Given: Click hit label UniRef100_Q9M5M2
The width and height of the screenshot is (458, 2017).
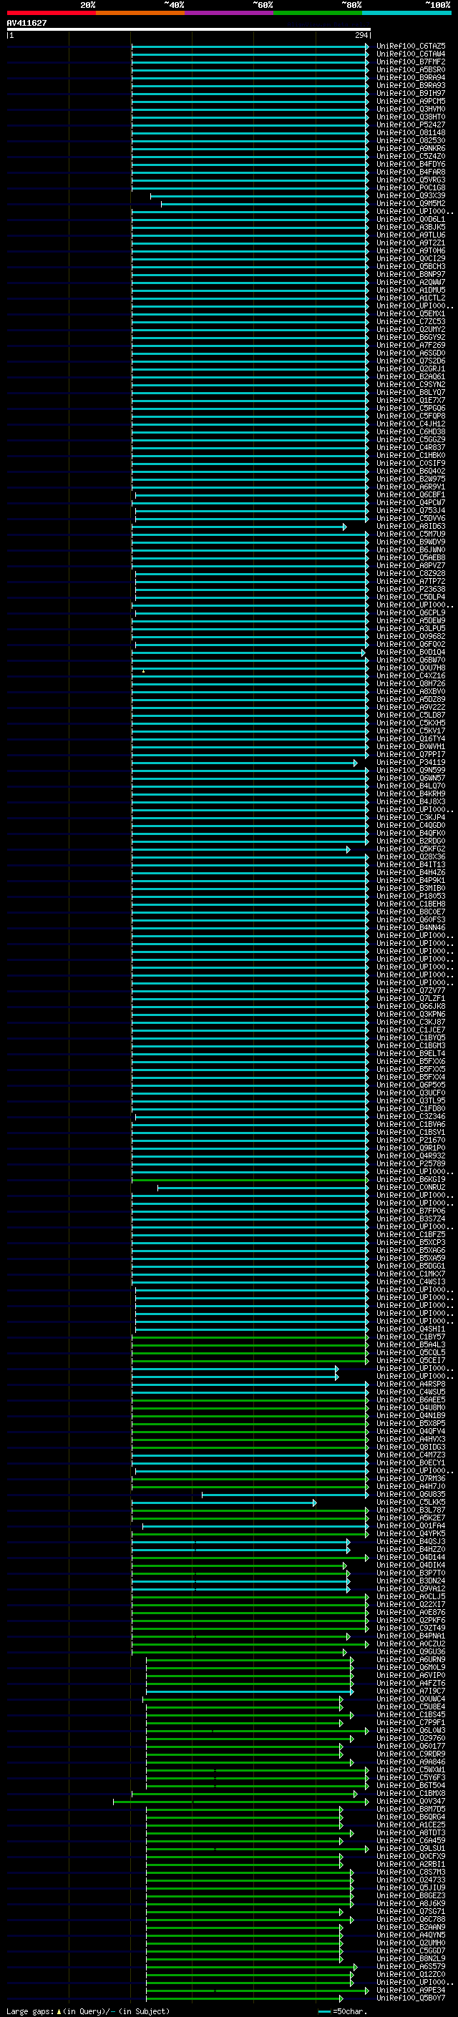Looking at the screenshot, I should (411, 204).
